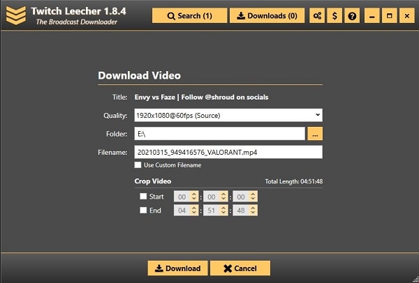The height and width of the screenshot is (283, 419).
Task: Click the Download Video heading
Action: click(139, 75)
